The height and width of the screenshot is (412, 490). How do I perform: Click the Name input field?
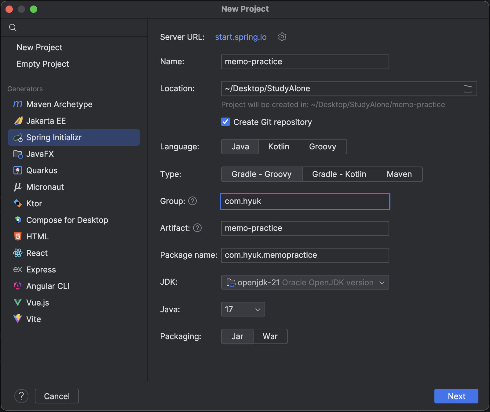pos(305,62)
